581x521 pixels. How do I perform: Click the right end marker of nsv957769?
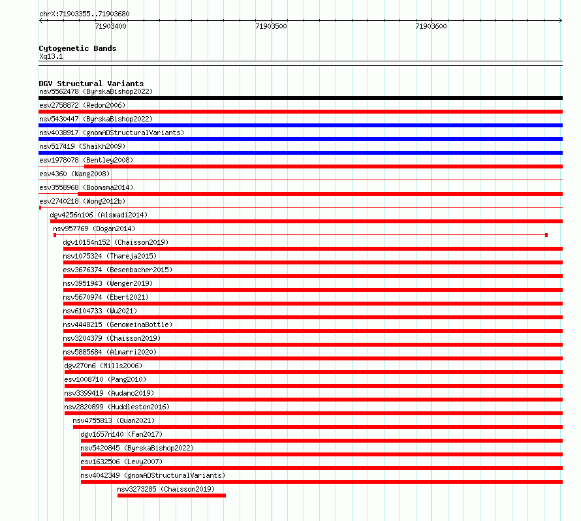[x=546, y=235]
